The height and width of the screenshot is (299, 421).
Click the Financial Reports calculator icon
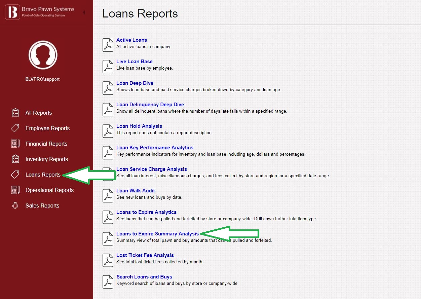[x=15, y=144]
